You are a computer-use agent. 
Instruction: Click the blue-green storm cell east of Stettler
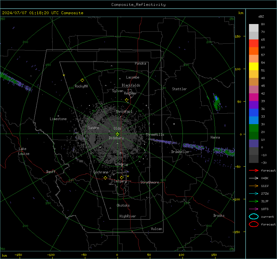tap(217, 102)
